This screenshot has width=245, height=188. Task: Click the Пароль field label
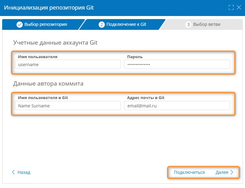(135, 57)
